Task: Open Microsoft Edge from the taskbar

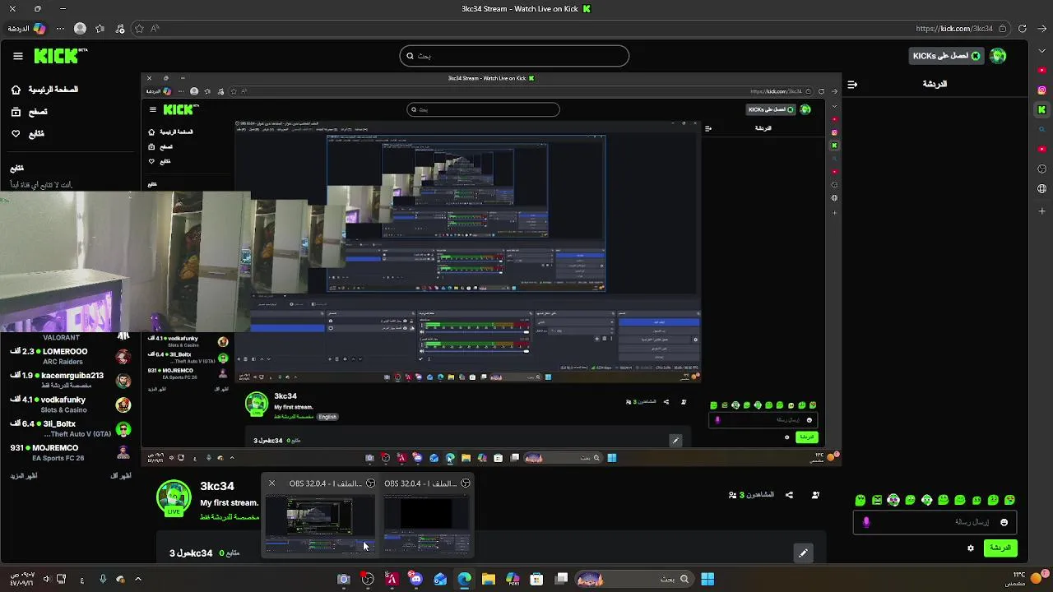Action: 465,579
